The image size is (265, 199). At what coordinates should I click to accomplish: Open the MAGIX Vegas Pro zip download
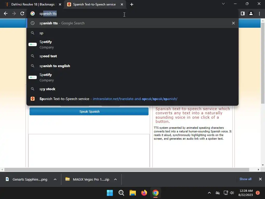(87, 179)
